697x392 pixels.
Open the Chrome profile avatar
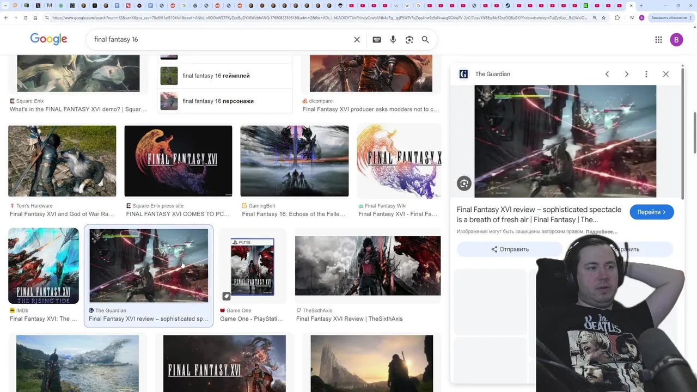click(641, 18)
